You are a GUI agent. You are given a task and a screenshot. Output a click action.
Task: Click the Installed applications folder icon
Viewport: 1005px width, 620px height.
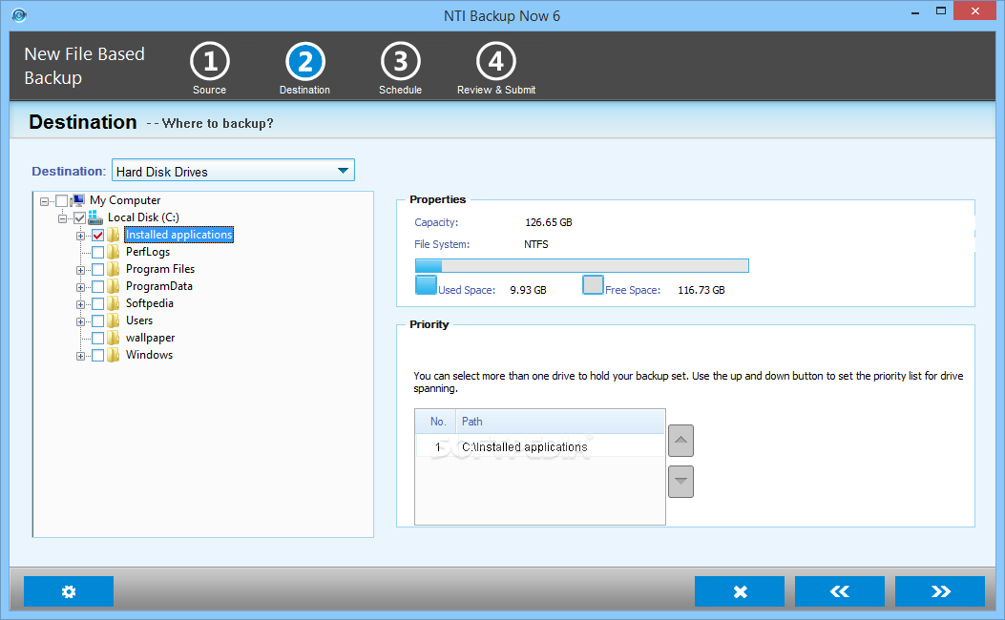pyautogui.click(x=114, y=235)
